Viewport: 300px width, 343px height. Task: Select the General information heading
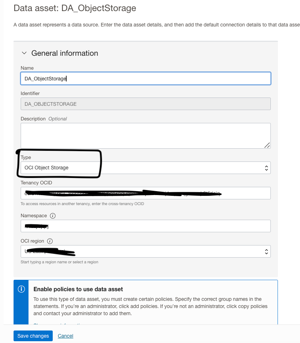[x=65, y=53]
